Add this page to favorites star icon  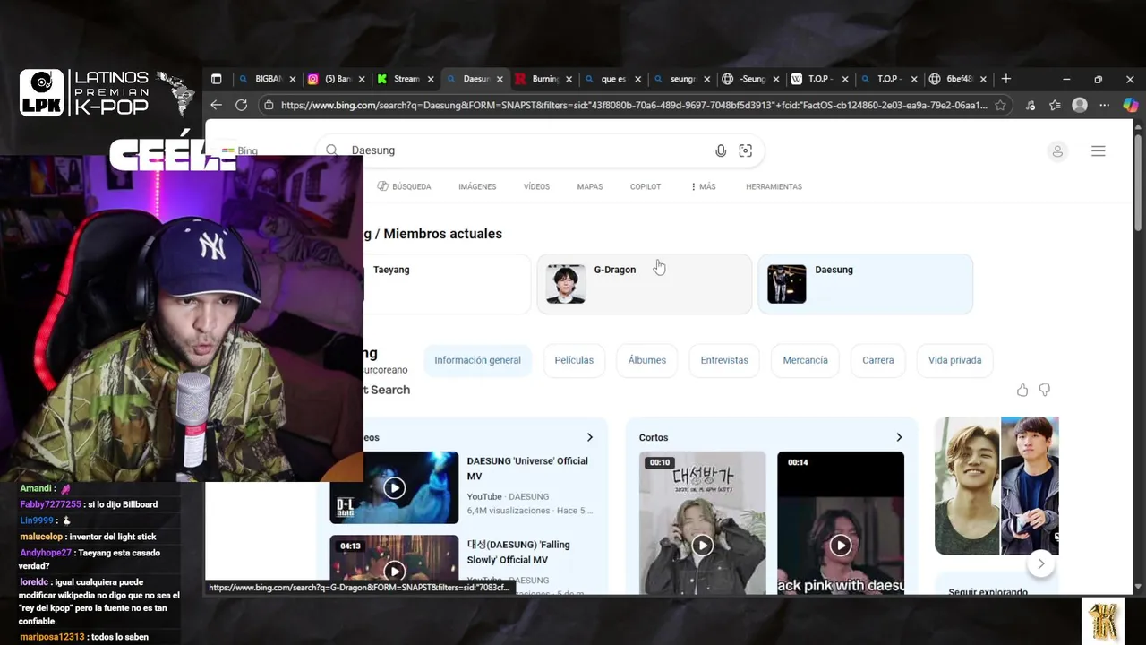click(x=1000, y=105)
